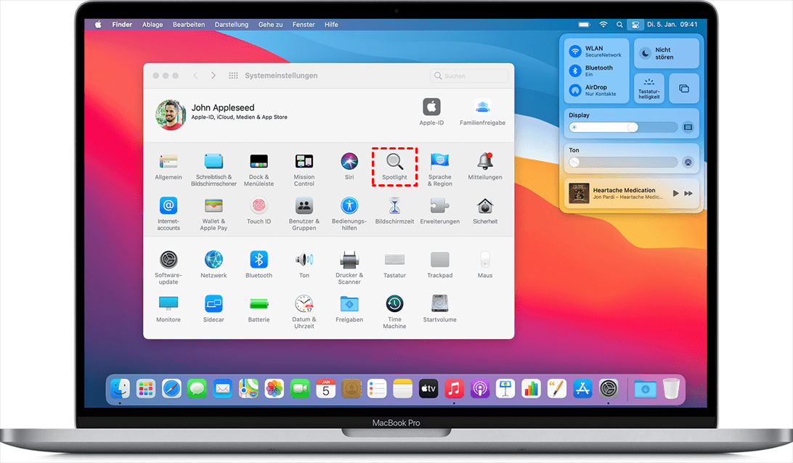Image resolution: width=793 pixels, height=463 pixels.
Task: Open the Gehe zu menu
Action: click(x=270, y=25)
